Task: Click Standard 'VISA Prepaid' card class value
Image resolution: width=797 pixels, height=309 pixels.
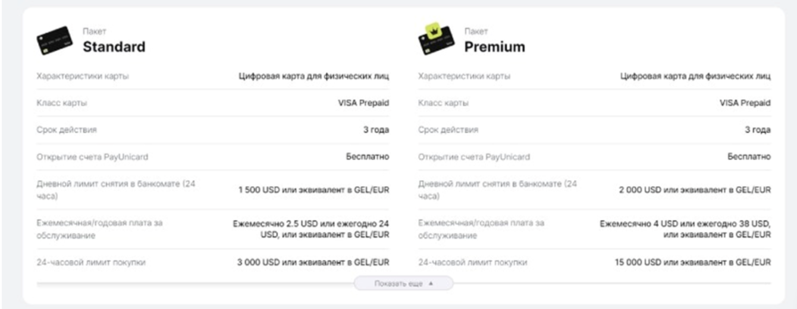Action: tap(363, 103)
